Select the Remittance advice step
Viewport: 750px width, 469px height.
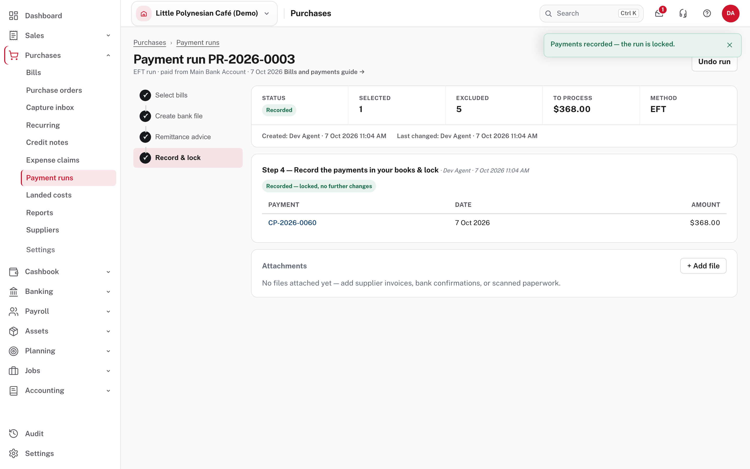coord(188,137)
